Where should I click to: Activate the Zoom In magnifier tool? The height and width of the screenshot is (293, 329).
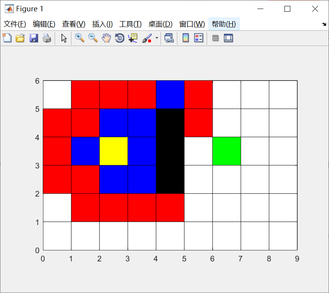80,38
